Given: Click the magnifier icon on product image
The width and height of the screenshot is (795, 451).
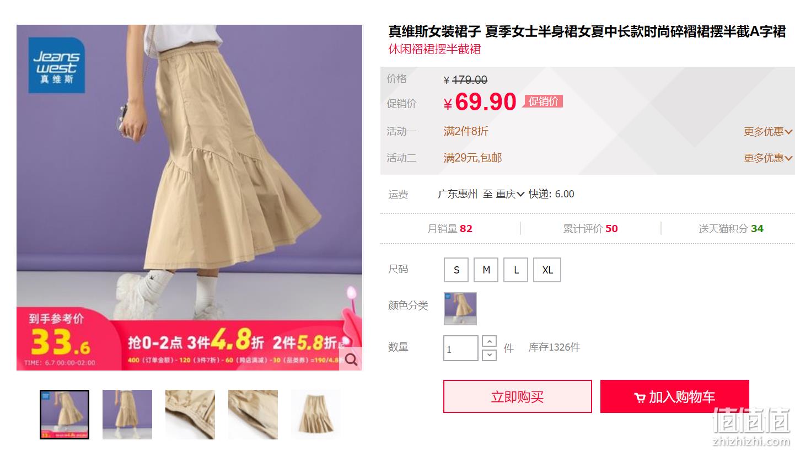Looking at the screenshot, I should (351, 360).
